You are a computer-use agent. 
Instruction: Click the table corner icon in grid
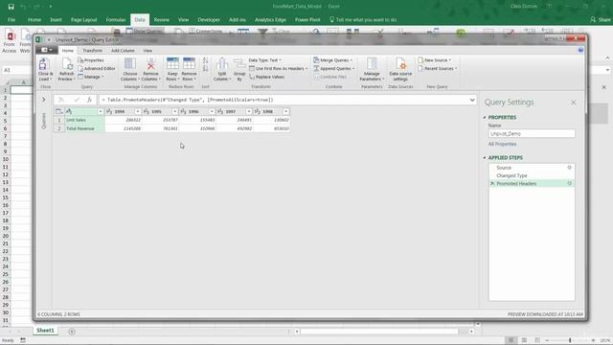click(x=59, y=111)
